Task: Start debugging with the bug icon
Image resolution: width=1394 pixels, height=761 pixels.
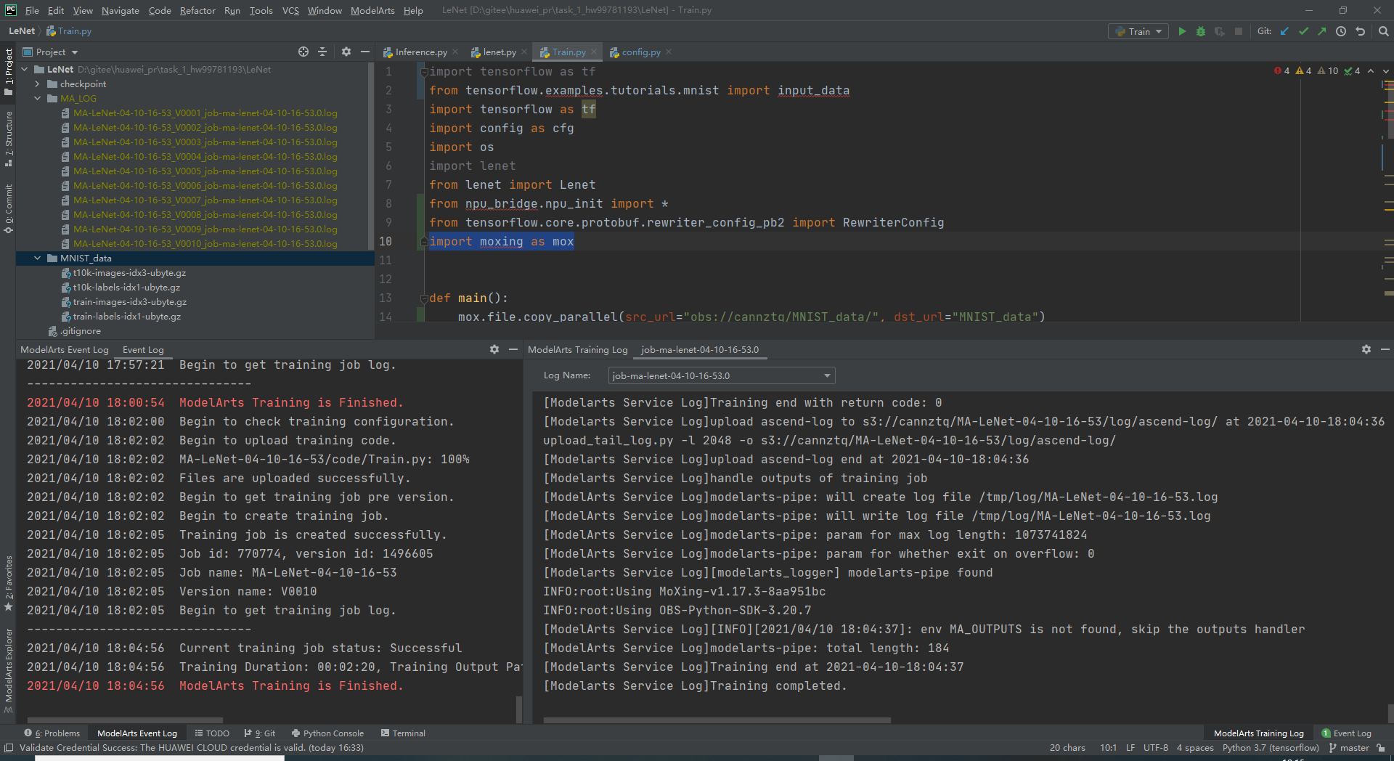Action: coord(1201,31)
